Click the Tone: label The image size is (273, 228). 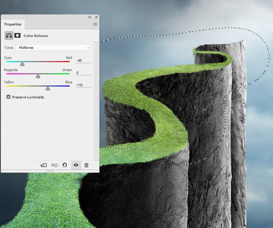point(9,48)
